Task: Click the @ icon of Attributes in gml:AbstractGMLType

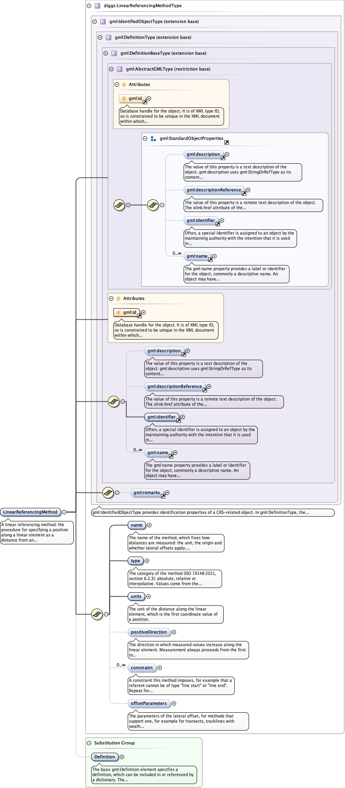Action: pyautogui.click(x=124, y=85)
